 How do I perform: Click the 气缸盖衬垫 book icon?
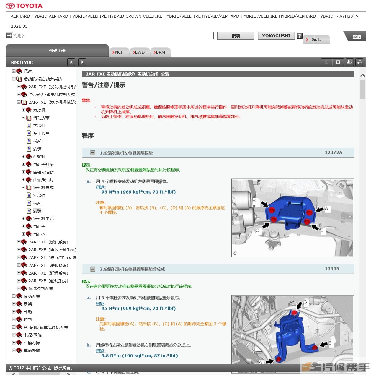click(29, 164)
